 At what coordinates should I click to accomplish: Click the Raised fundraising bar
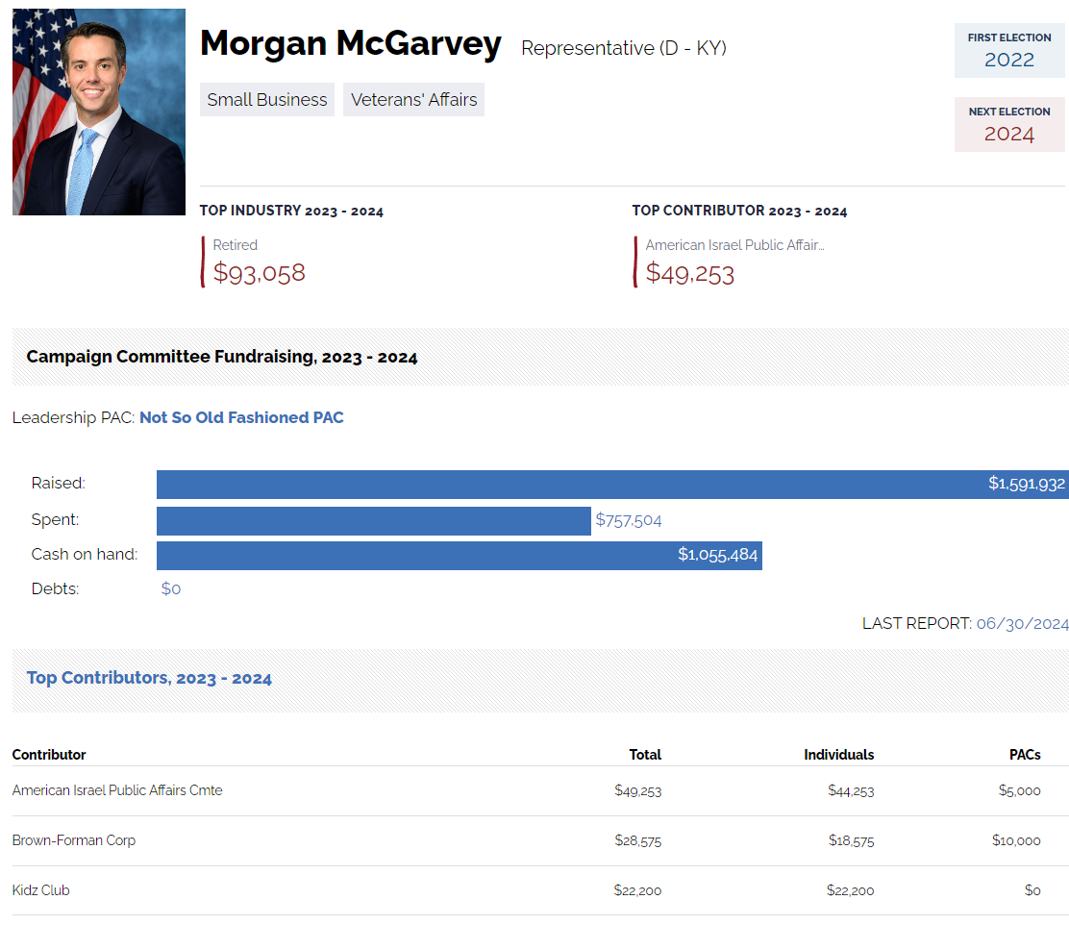tap(611, 484)
